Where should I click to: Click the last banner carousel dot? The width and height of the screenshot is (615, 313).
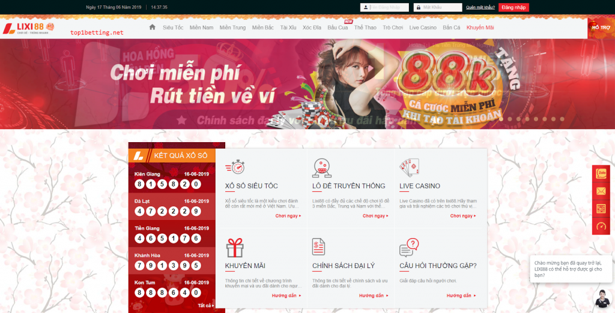(x=562, y=119)
